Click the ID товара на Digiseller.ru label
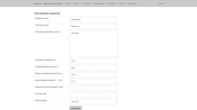The image size is (197, 110). 46,60
